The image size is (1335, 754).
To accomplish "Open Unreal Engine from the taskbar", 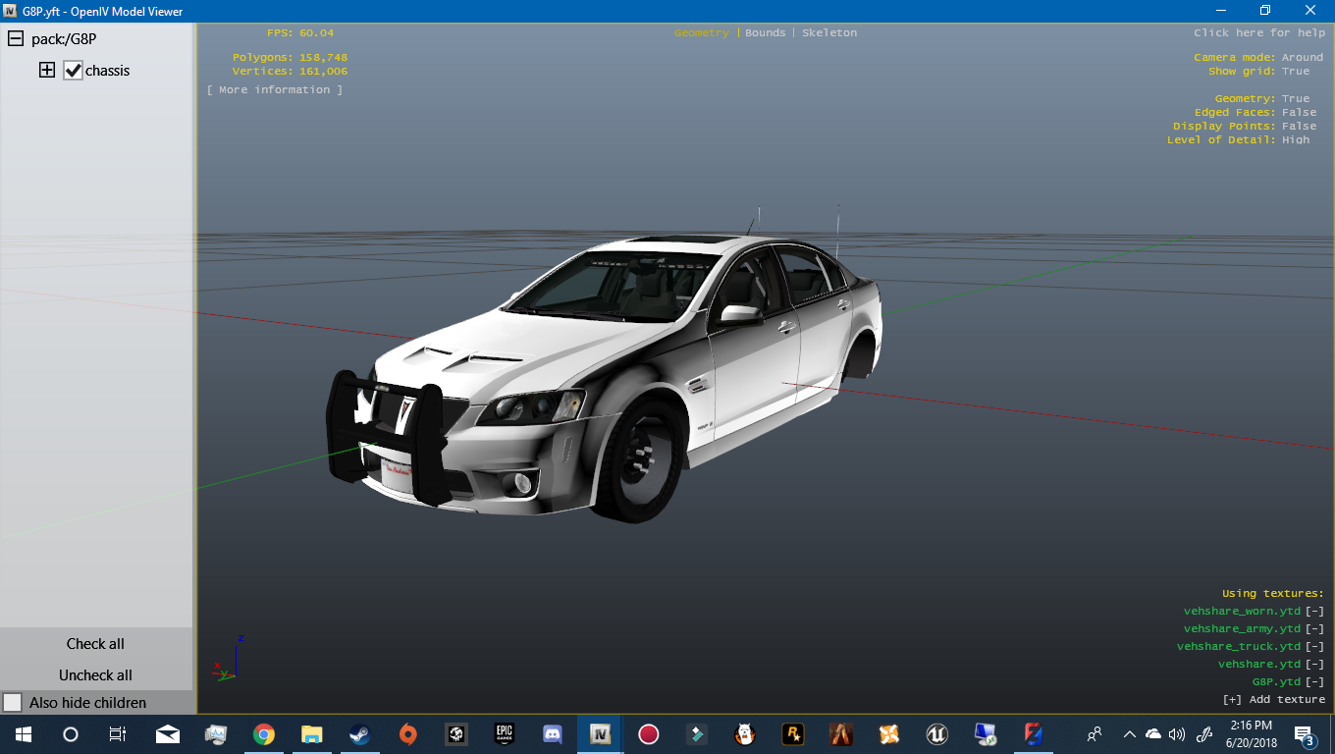I will [936, 734].
